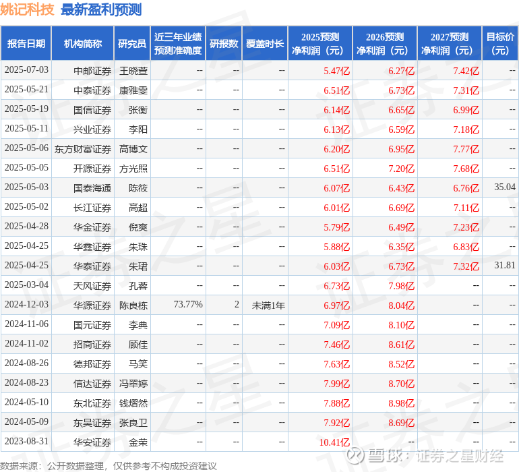Click 东方财富证券 institution cell
This screenshot has height=472, width=519.
83,149
